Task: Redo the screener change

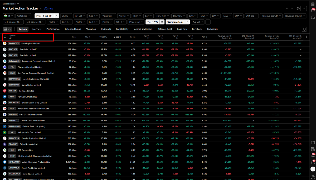Action: (x=292, y=9)
